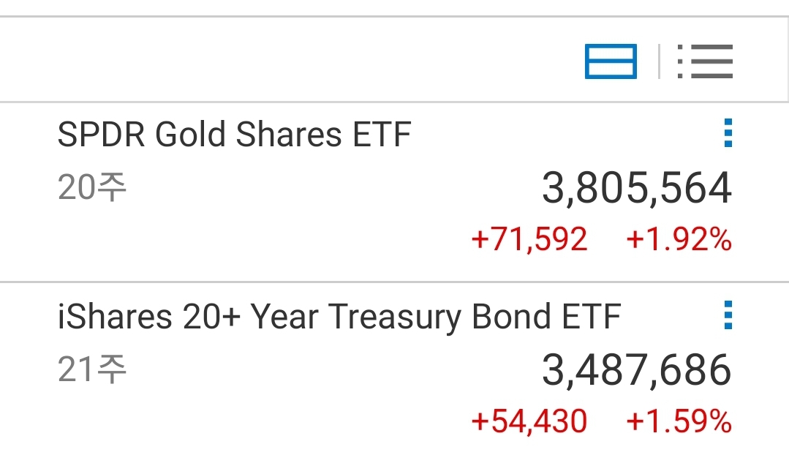Tap the 21주 share count
Screen dimensions: 789x455
point(92,370)
